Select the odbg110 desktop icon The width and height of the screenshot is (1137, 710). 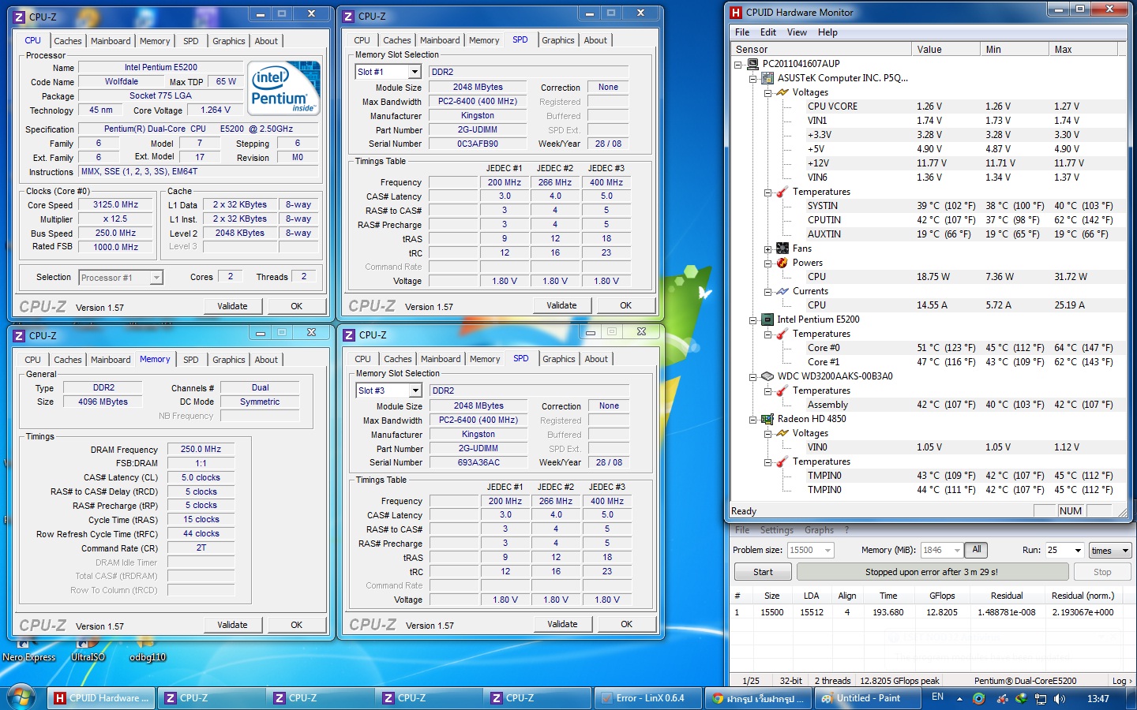pos(148,652)
